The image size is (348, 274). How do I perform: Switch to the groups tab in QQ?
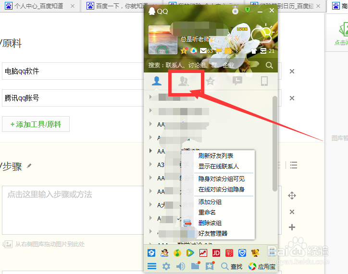pos(184,81)
